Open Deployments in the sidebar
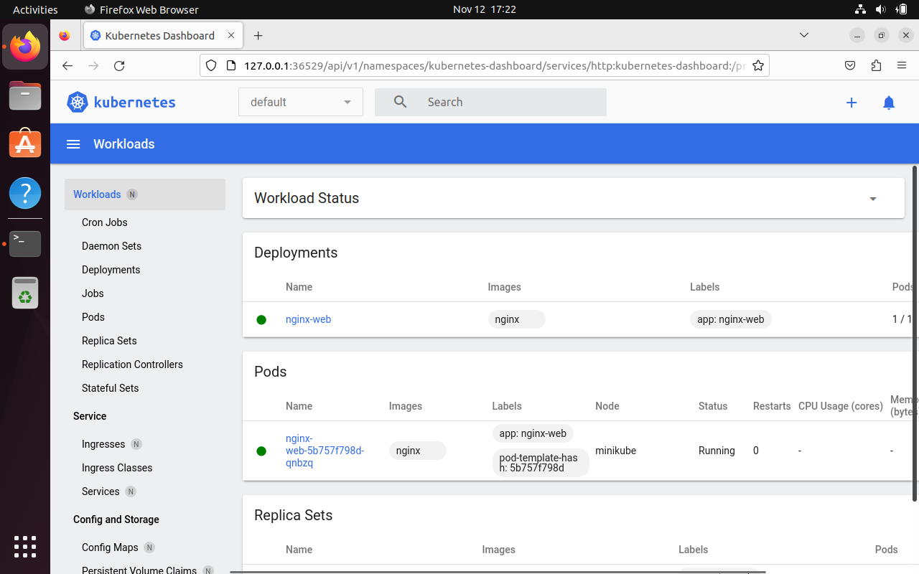Viewport: 919px width, 574px height. [x=111, y=270]
